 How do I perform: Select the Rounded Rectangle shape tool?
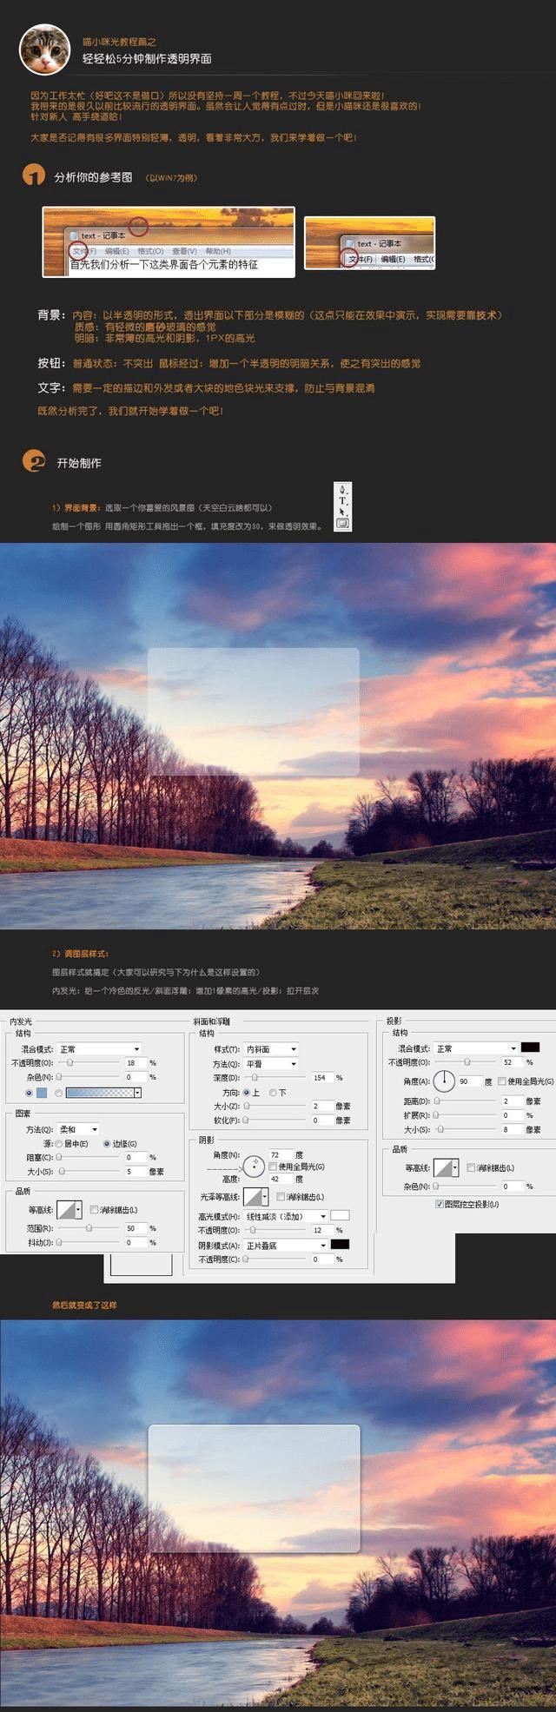coord(342,523)
